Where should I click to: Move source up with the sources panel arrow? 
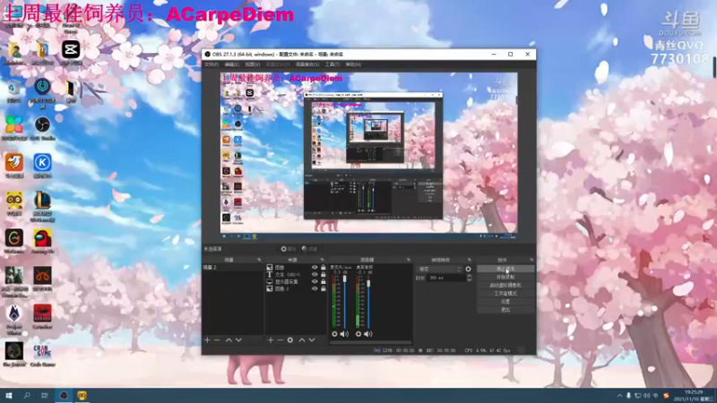click(x=302, y=340)
